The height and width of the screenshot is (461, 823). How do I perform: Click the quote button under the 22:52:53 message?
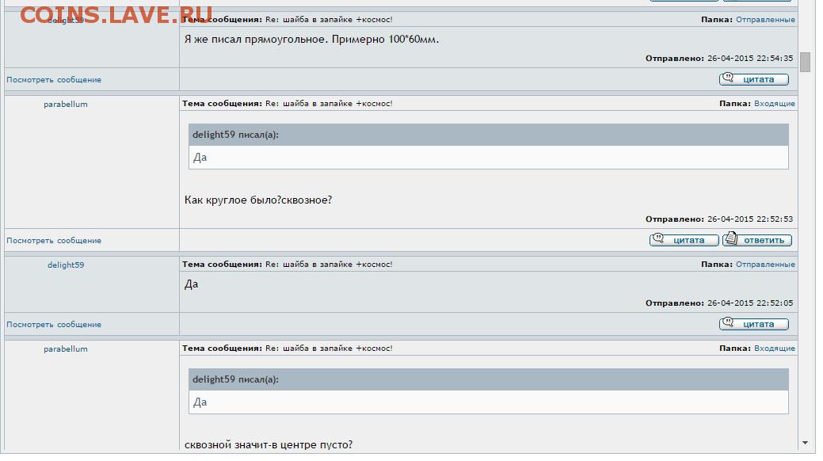tap(684, 240)
